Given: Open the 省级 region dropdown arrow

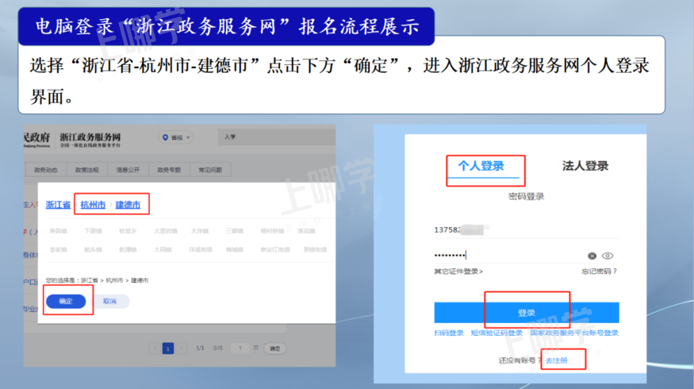Looking at the screenshot, I should tap(188, 138).
